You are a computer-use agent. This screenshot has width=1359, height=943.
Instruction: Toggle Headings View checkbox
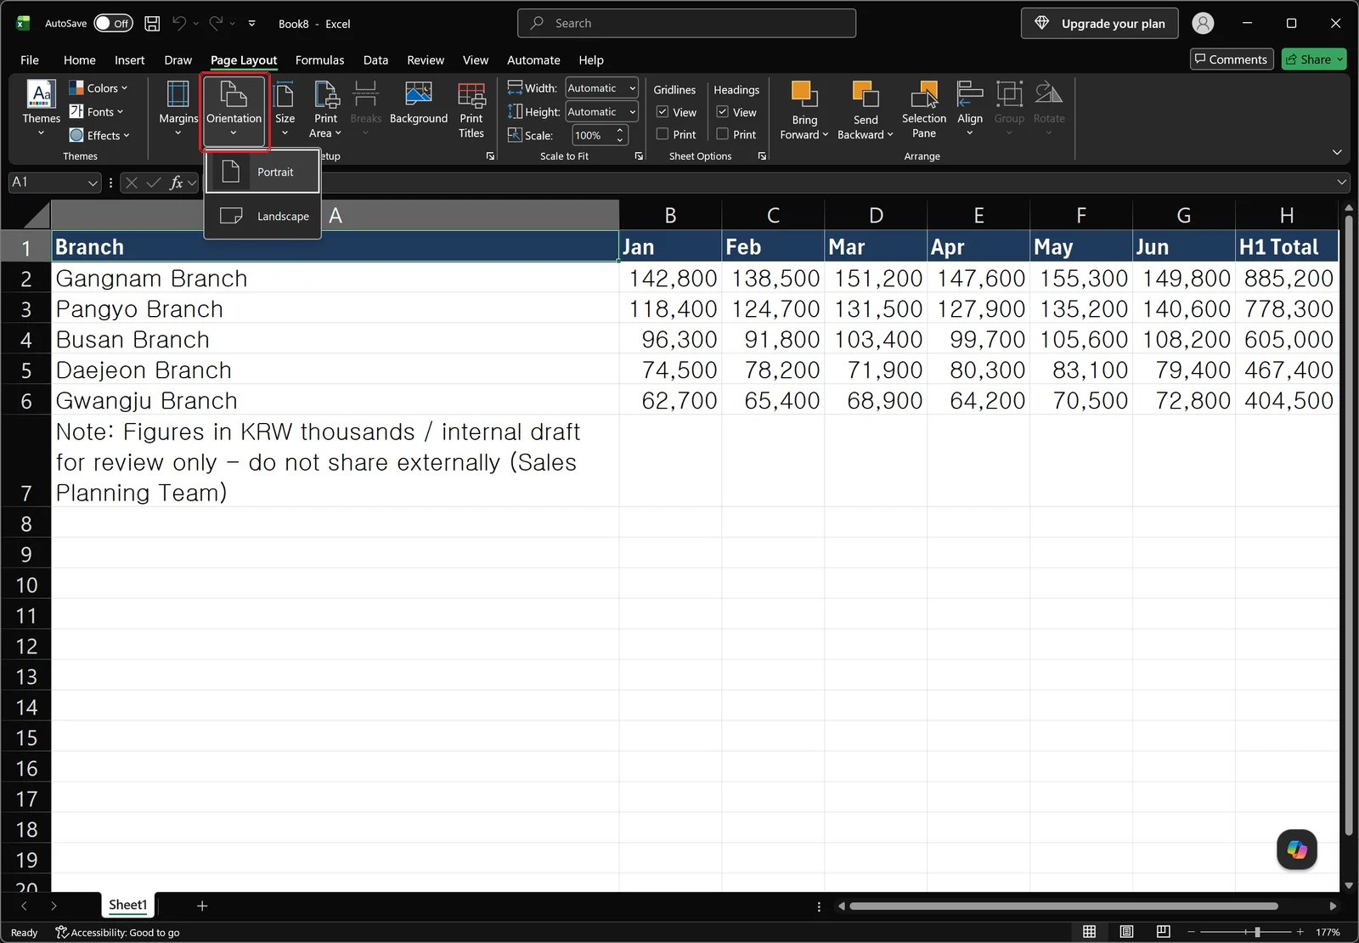723,111
